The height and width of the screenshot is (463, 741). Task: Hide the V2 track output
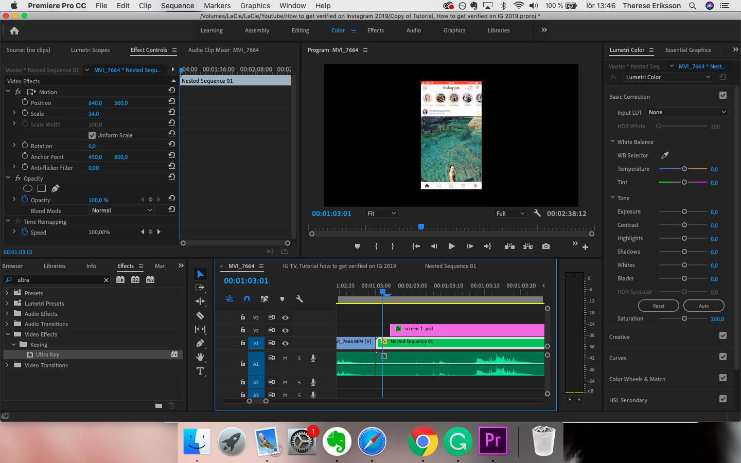point(285,330)
